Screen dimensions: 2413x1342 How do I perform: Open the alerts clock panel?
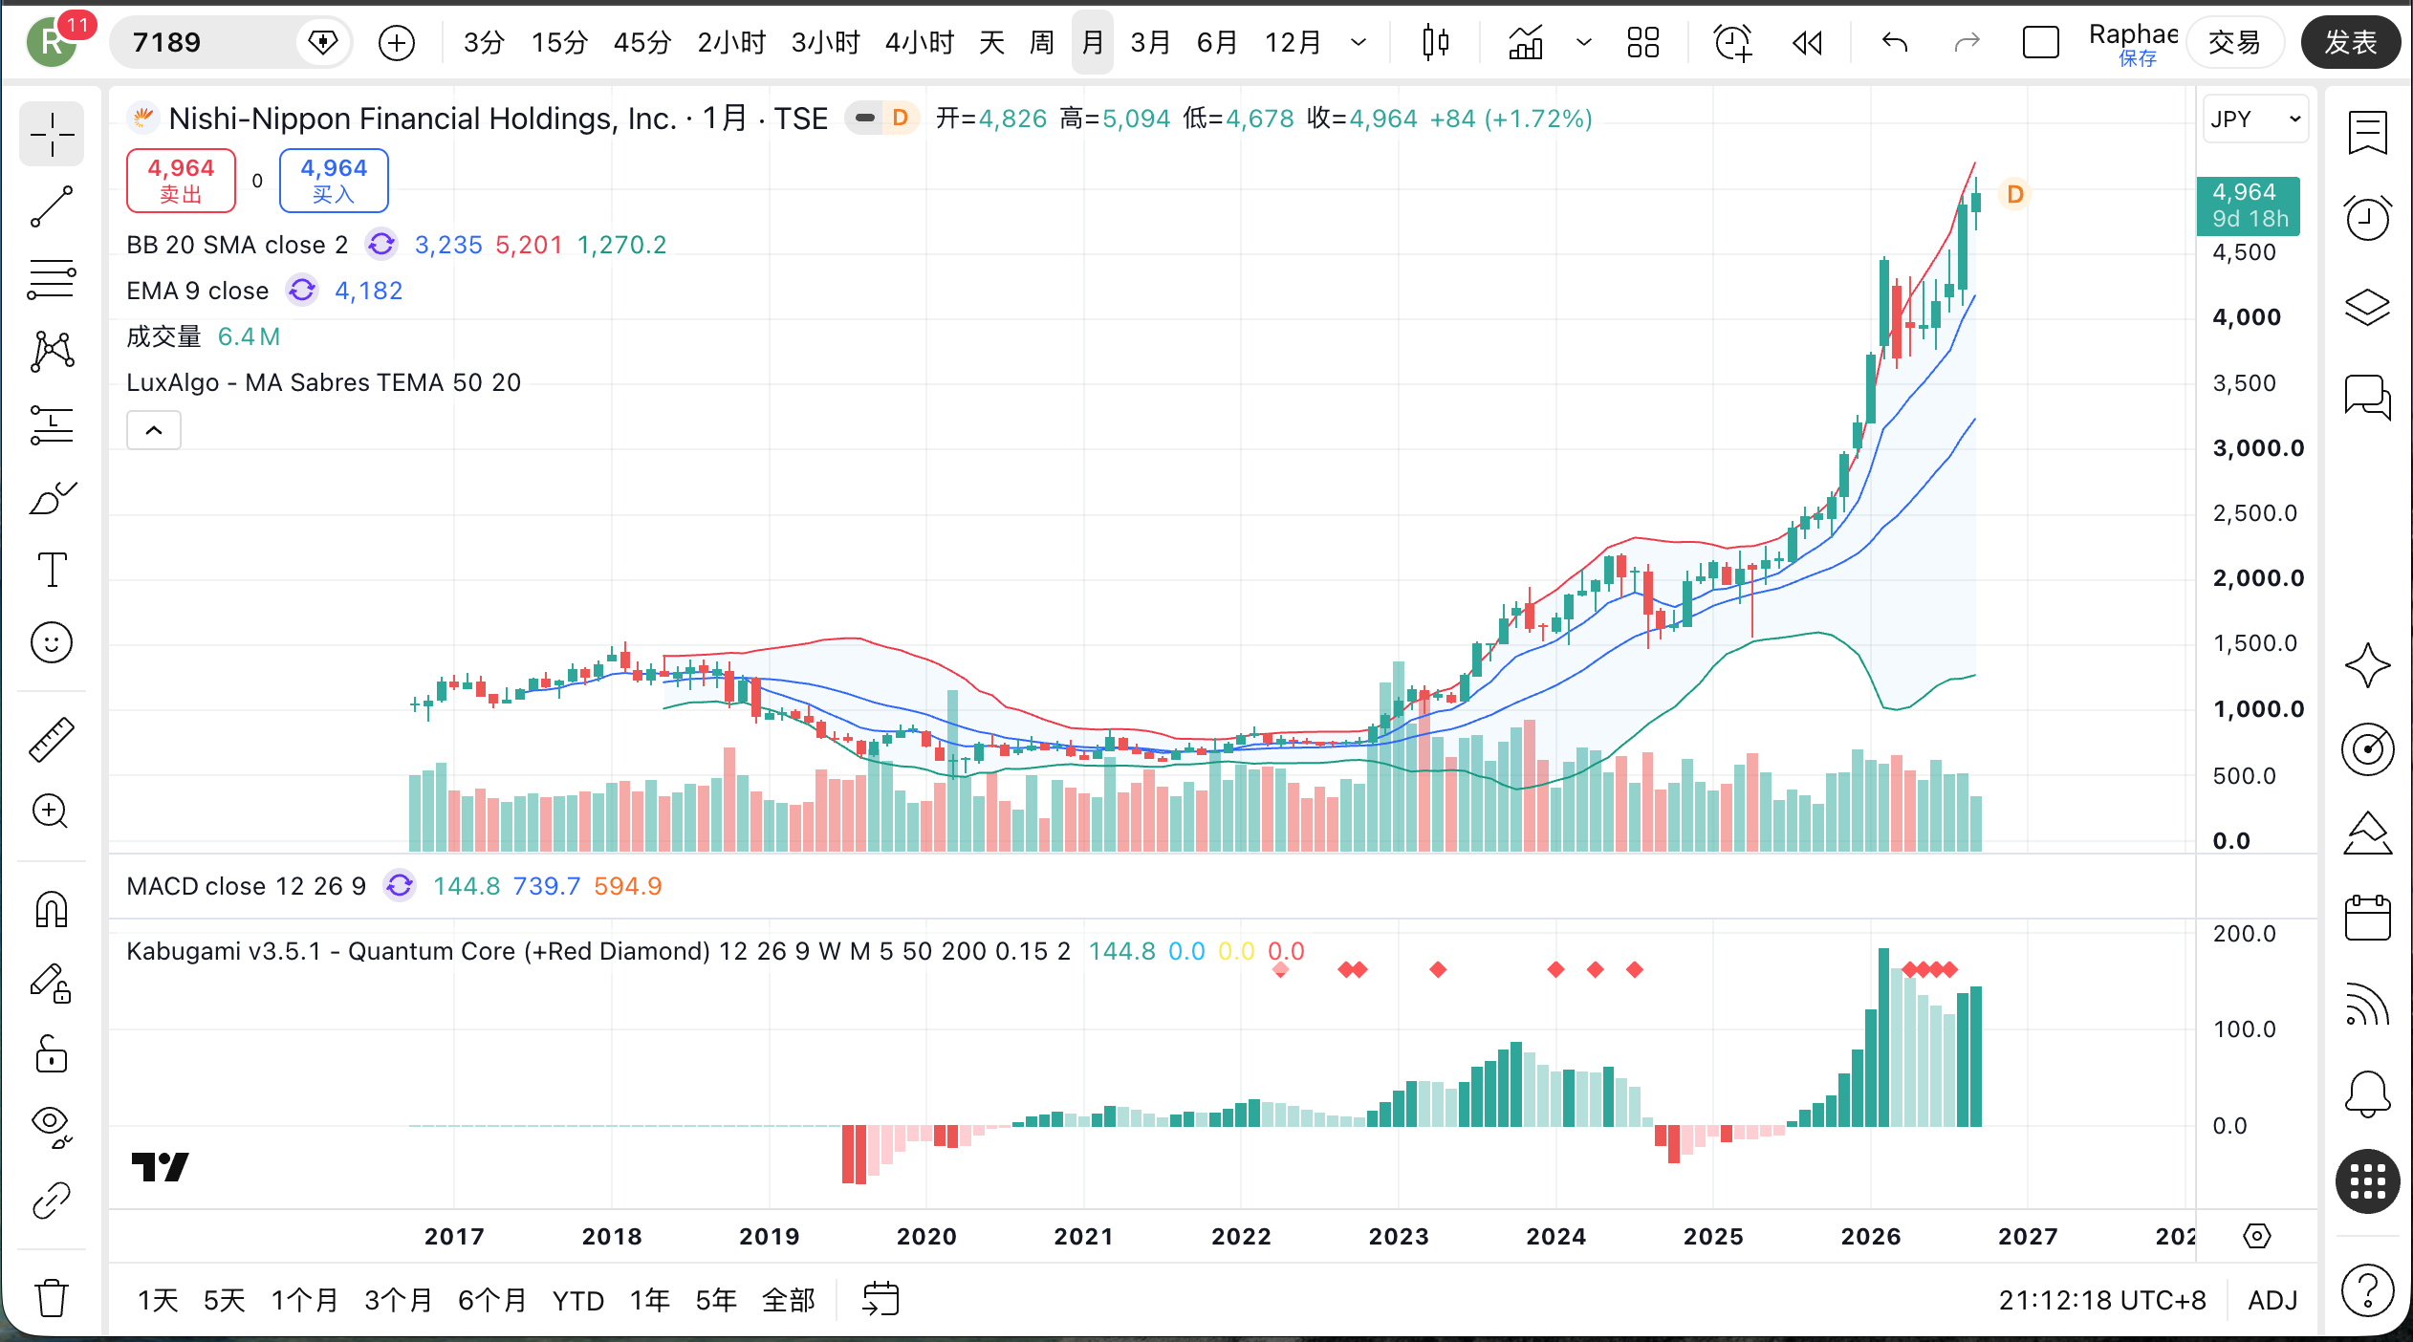2367,218
